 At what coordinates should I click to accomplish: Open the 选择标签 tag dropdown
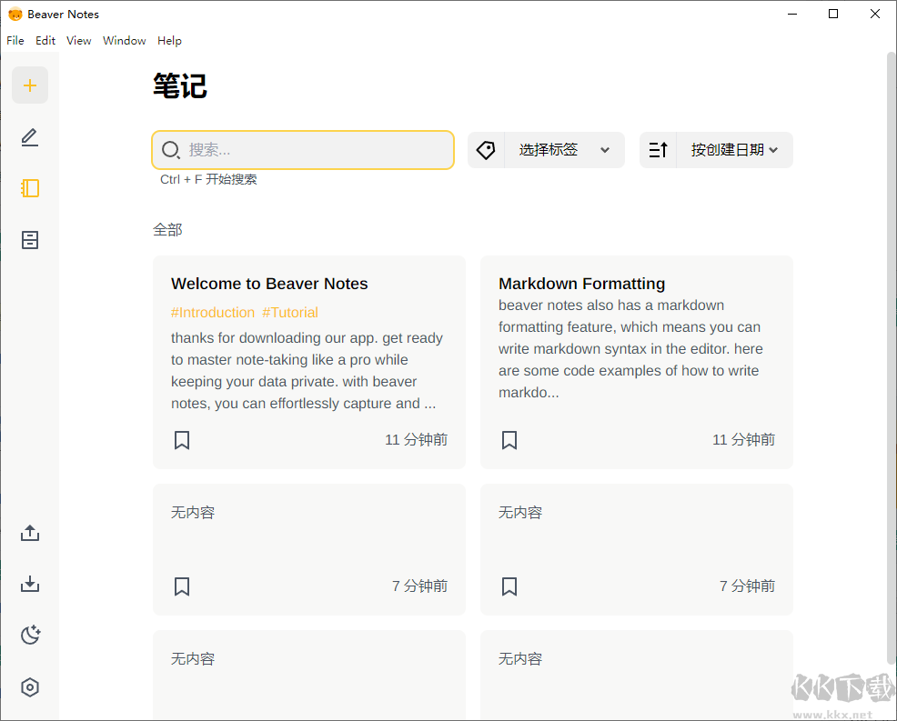(564, 150)
